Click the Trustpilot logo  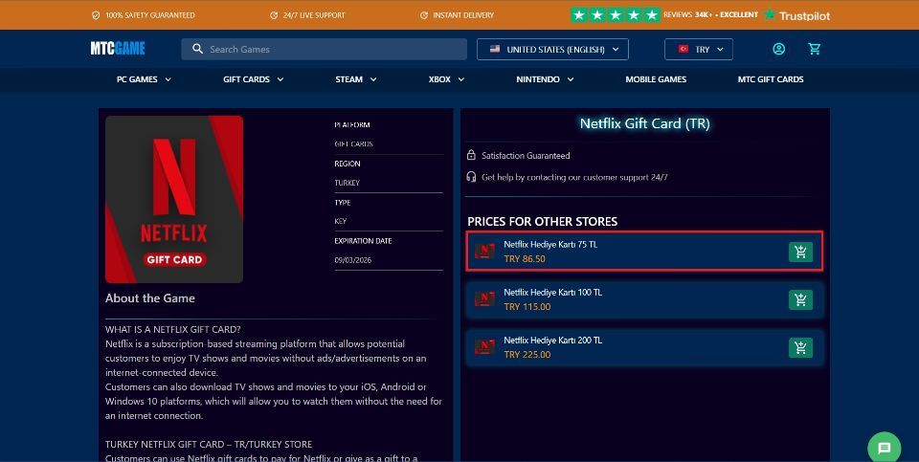(797, 15)
